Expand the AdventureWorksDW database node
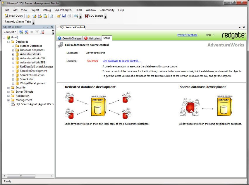 12,58
